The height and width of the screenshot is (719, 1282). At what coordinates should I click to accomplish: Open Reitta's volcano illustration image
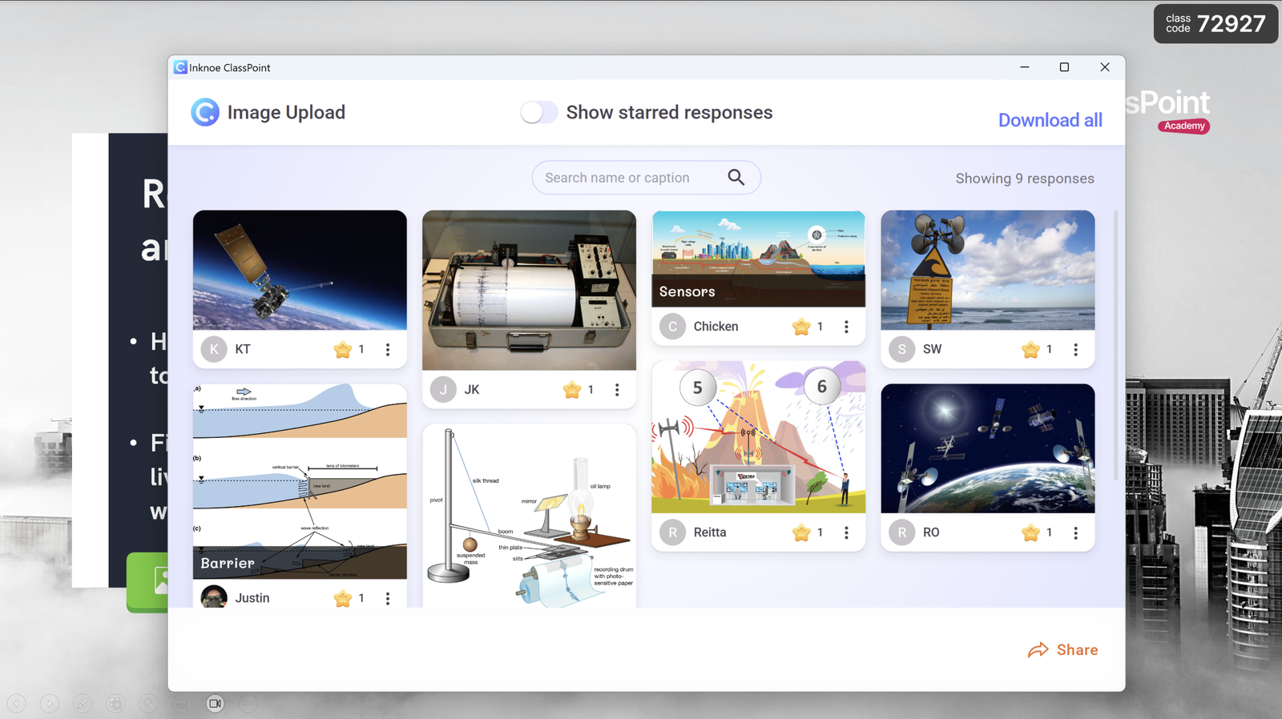(758, 436)
